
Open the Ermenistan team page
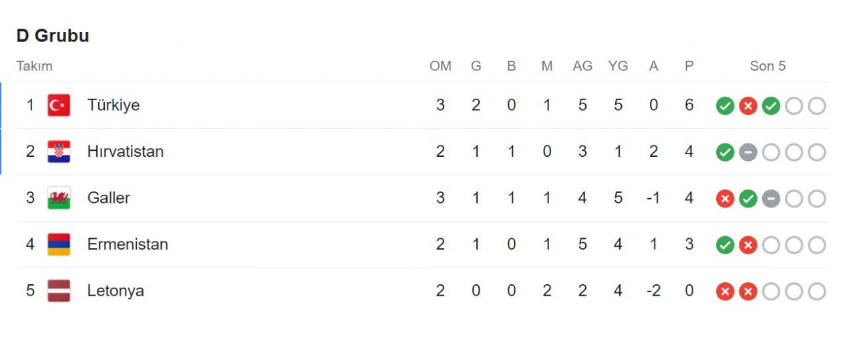pyautogui.click(x=128, y=244)
